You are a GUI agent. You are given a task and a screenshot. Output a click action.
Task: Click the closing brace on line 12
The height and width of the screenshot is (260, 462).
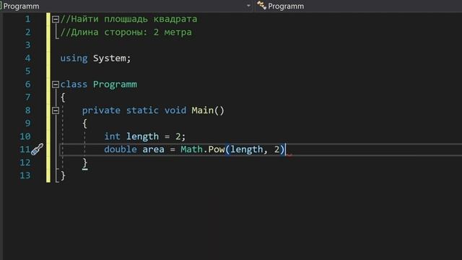85,162
